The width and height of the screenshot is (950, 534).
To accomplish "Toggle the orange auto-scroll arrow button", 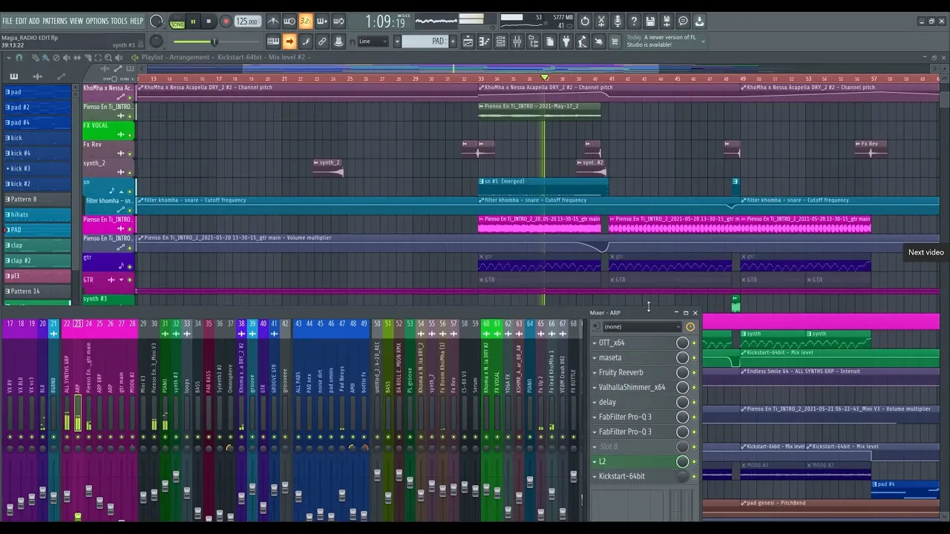I will tap(289, 42).
